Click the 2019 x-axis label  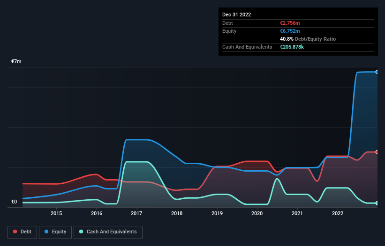217,213
